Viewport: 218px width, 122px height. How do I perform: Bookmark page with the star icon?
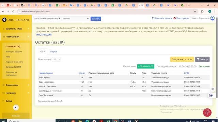coord(195,11)
